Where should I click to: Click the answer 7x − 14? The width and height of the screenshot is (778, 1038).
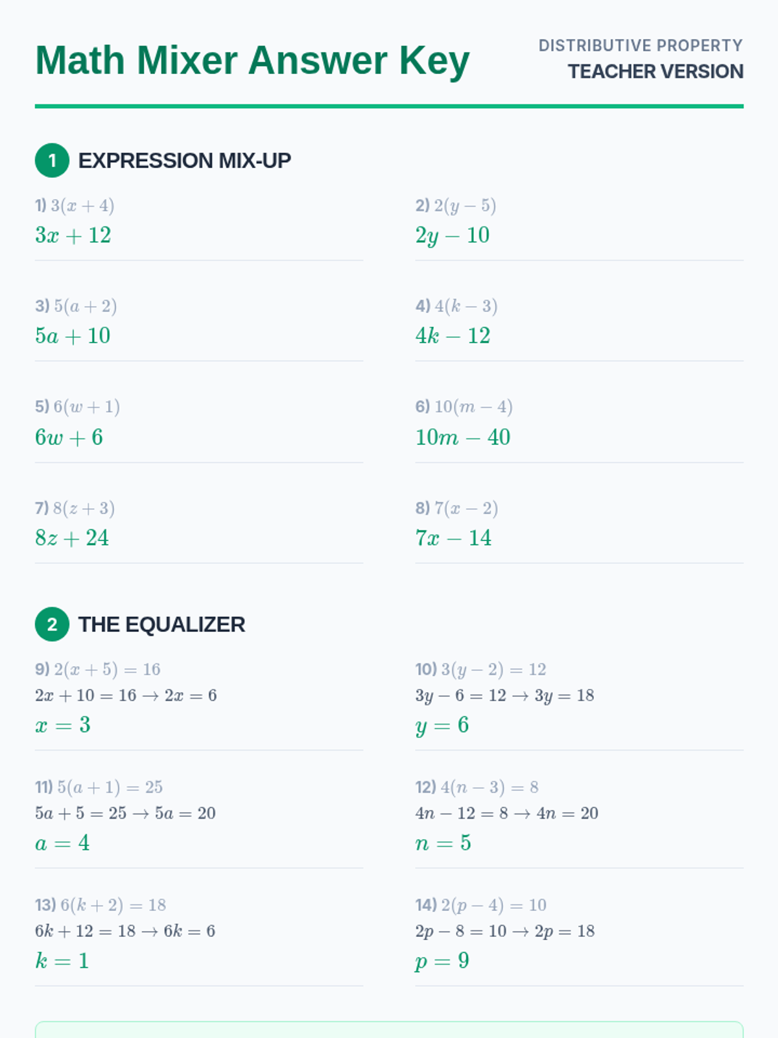click(x=453, y=537)
